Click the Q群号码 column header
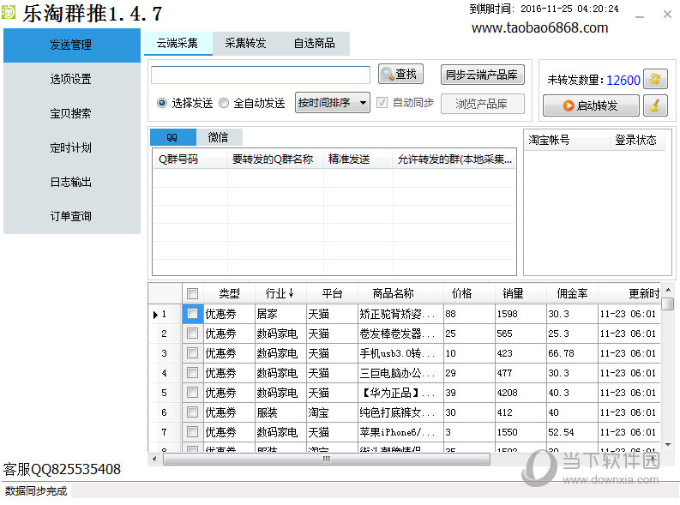This screenshot has width=680, height=505. click(190, 159)
